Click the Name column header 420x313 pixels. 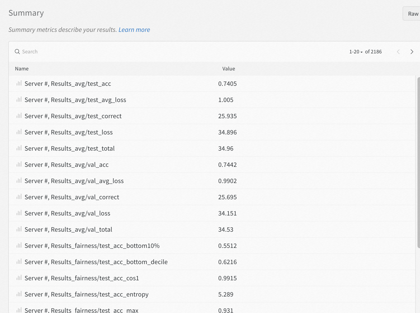[22, 68]
